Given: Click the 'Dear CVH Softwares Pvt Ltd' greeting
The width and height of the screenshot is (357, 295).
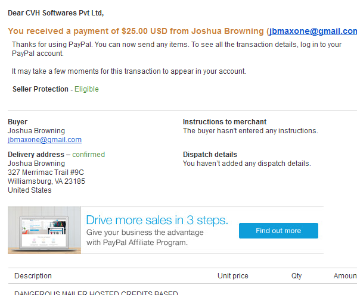Looking at the screenshot, I should [56, 13].
